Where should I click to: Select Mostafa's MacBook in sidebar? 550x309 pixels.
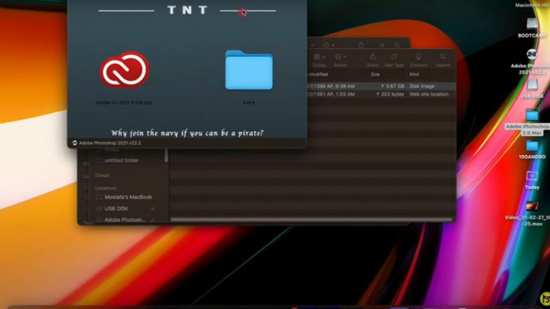coord(128,197)
